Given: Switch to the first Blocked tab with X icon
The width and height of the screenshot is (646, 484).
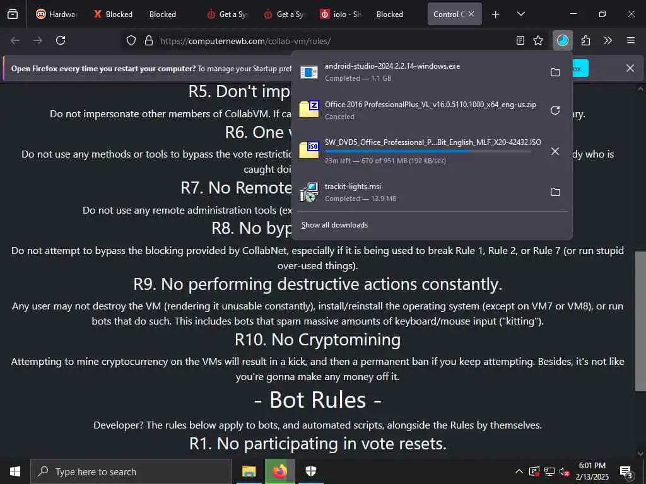Looking at the screenshot, I should 114,14.
